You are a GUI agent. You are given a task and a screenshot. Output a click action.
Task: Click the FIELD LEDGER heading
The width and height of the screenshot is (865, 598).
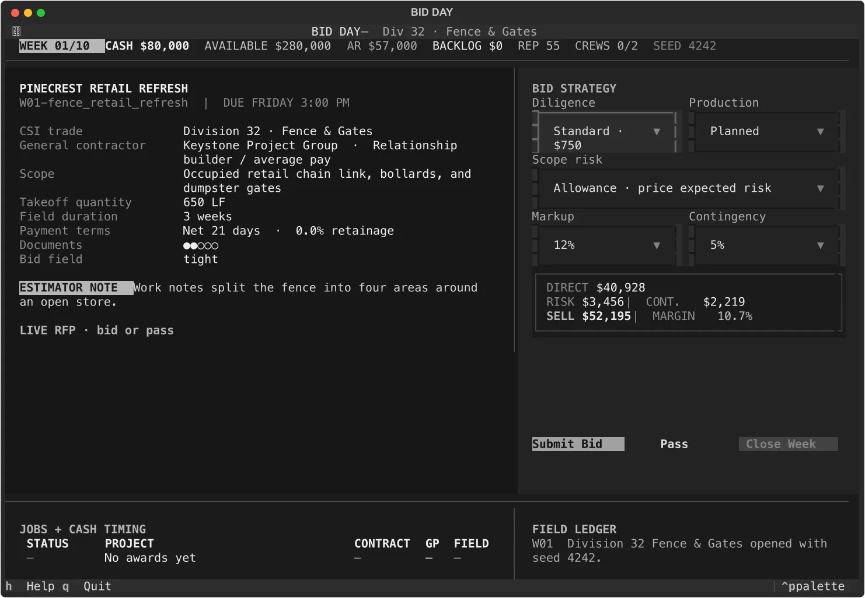(x=574, y=530)
